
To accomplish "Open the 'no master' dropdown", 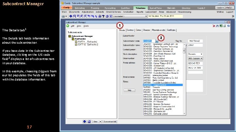I will (x=130, y=16).
